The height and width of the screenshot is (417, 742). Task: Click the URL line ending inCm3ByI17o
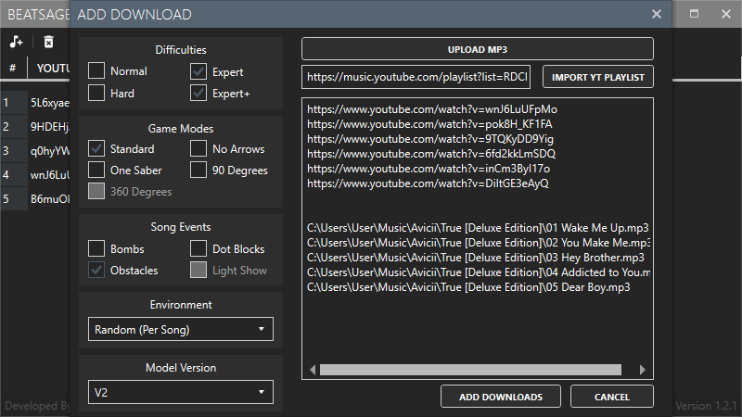pos(429,169)
